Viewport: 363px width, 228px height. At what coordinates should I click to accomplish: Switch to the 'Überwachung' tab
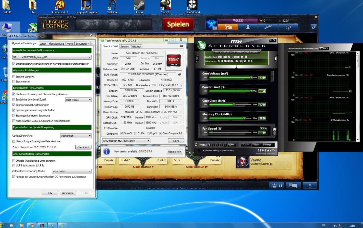56,44
